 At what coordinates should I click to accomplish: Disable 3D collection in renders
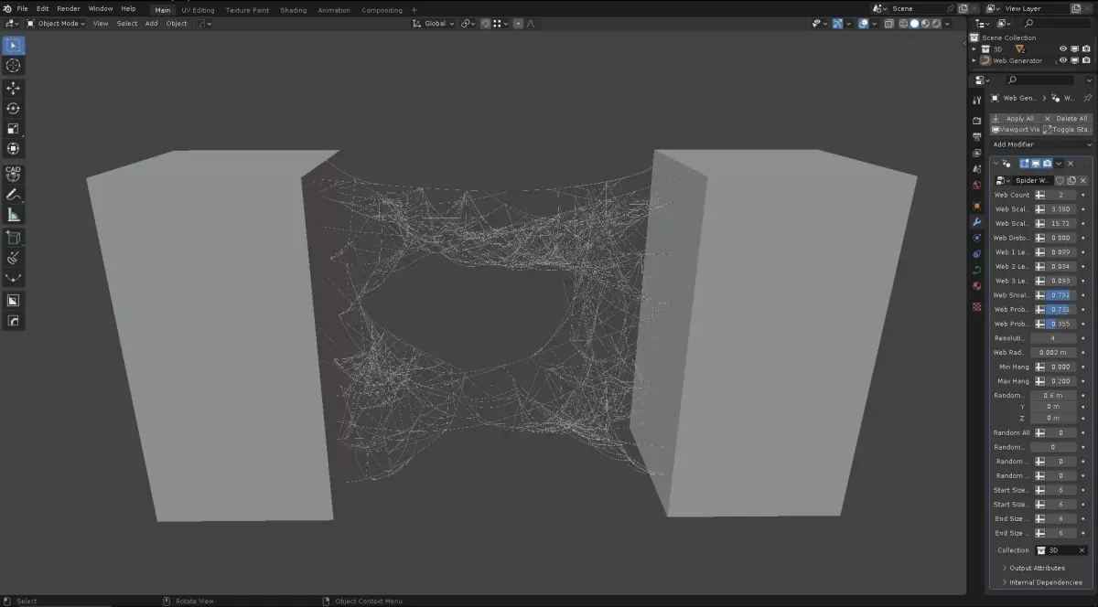click(1085, 49)
